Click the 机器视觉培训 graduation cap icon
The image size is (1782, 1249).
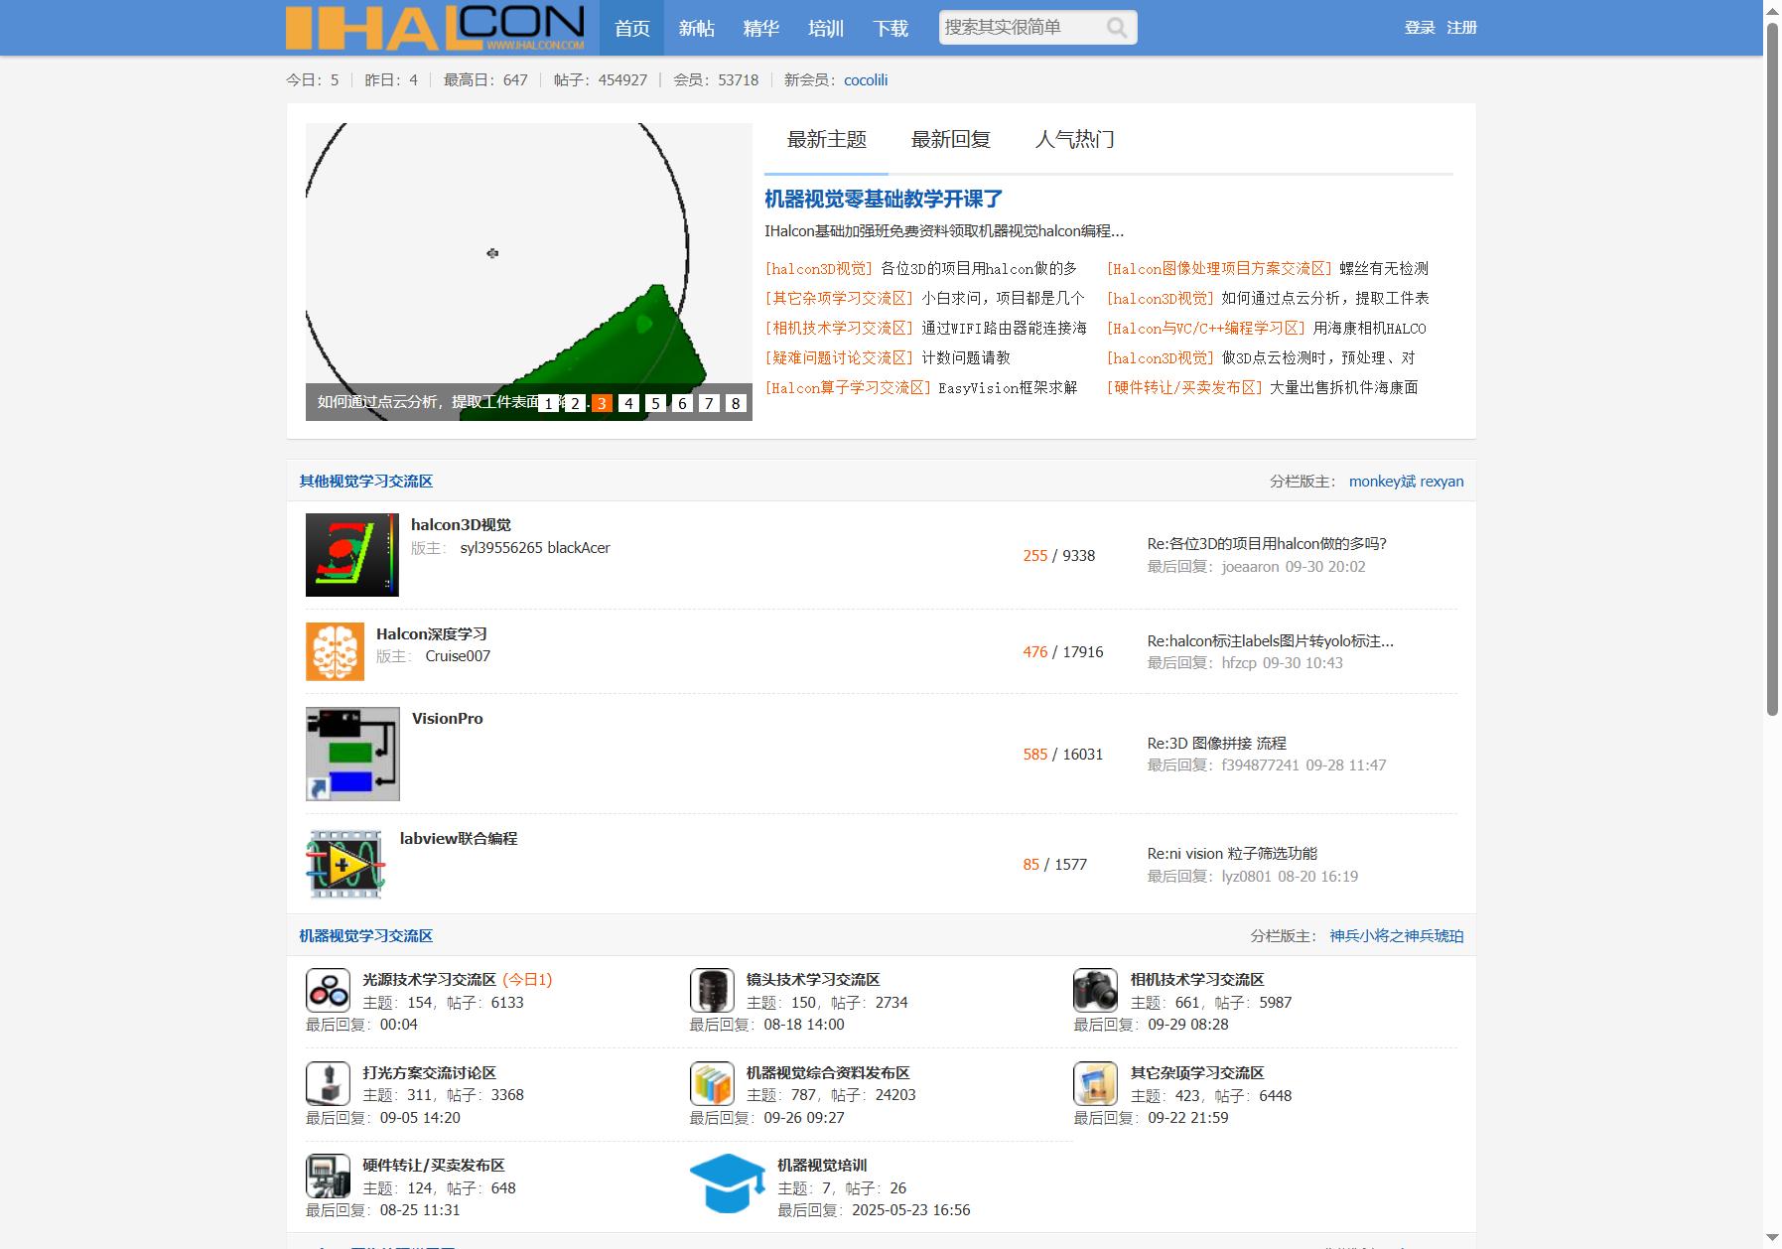(x=728, y=1182)
